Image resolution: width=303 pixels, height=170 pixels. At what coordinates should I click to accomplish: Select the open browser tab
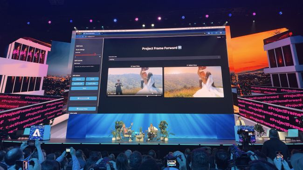pyautogui.click(x=91, y=34)
